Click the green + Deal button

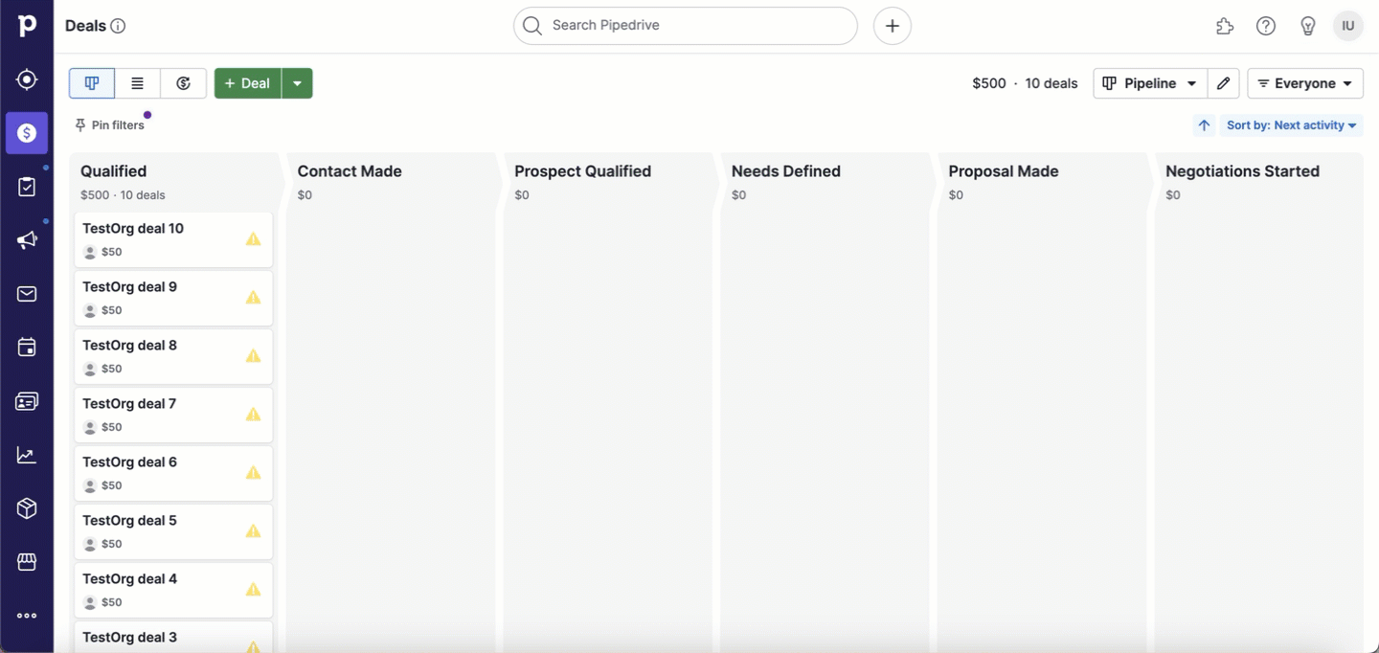248,83
